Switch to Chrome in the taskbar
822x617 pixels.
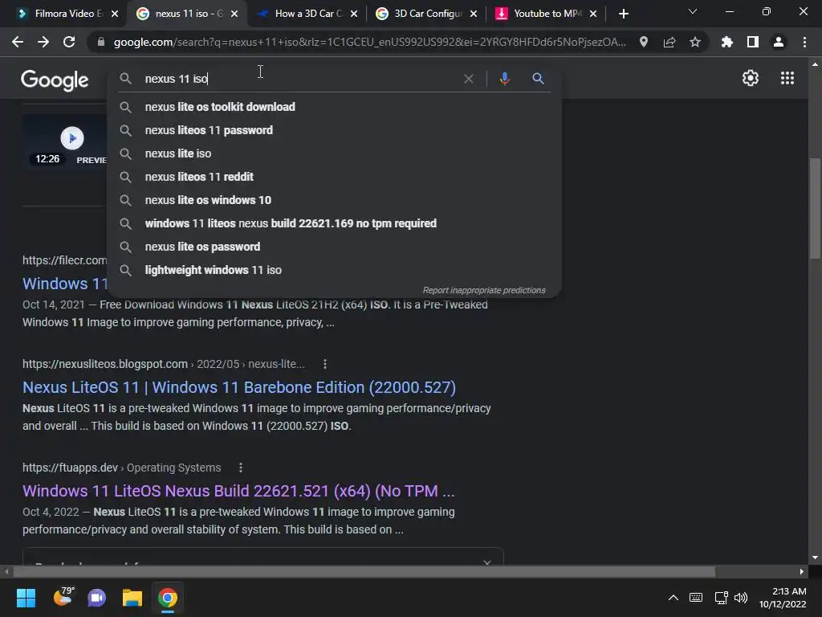click(x=168, y=598)
